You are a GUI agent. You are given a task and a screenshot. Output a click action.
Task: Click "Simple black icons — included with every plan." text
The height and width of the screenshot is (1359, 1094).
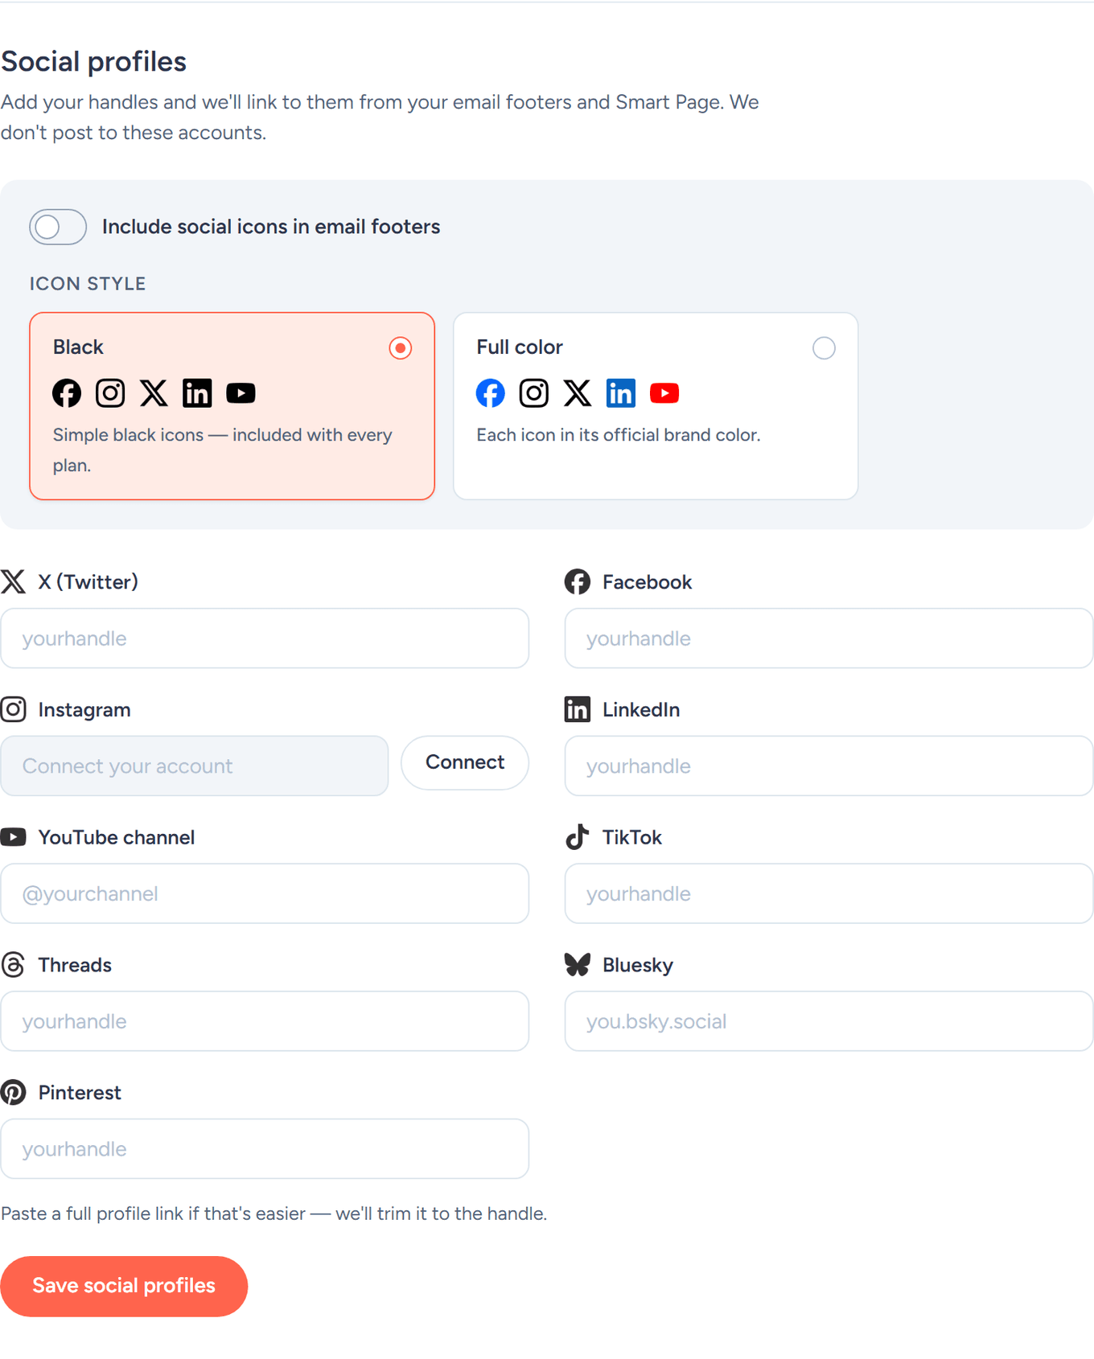point(223,450)
